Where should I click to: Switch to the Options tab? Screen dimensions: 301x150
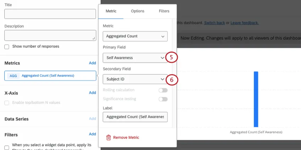(137, 11)
